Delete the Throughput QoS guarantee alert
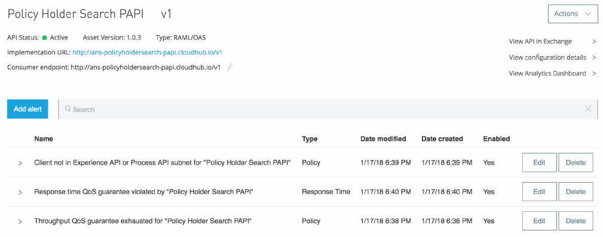 click(x=576, y=221)
